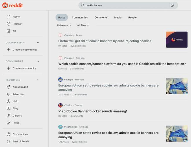Open the Help link
The height and width of the screenshot is (147, 191).
pyautogui.click(x=15, y=101)
